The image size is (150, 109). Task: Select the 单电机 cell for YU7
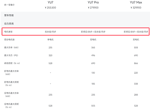(50, 40)
